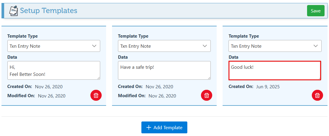Click the 'Jun 9, 2025' created date
Screen dimensions: 329x136
coord(268,87)
